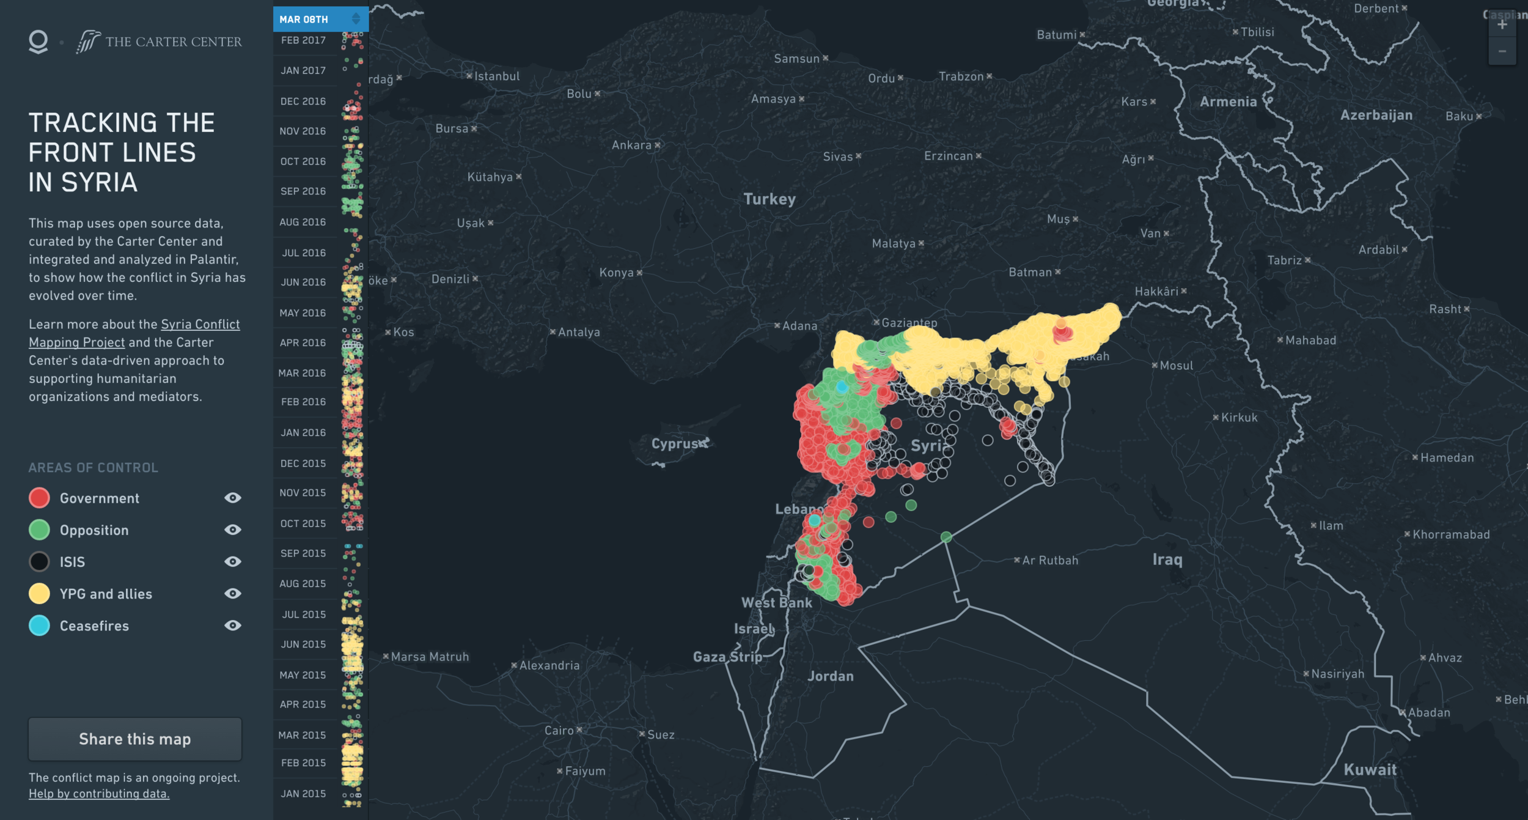1528x820 pixels.
Task: Click the green Opposition legend circle
Action: pyautogui.click(x=39, y=530)
